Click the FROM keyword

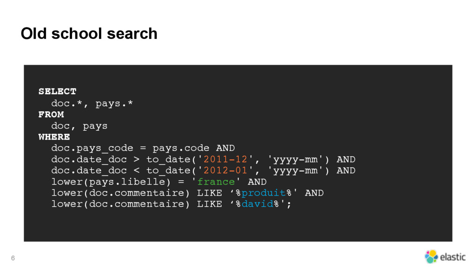tap(51, 114)
